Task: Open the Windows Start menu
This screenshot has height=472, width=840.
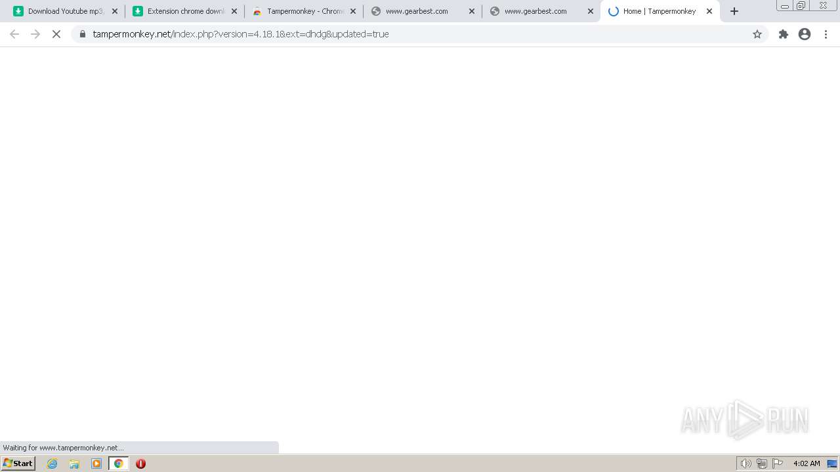Action: pyautogui.click(x=18, y=463)
